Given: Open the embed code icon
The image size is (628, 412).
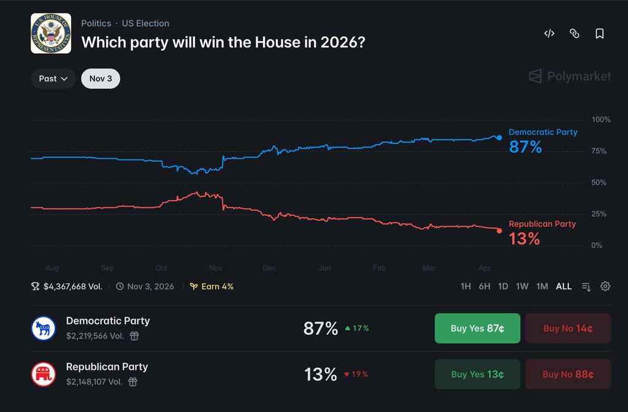Looking at the screenshot, I should coord(549,34).
